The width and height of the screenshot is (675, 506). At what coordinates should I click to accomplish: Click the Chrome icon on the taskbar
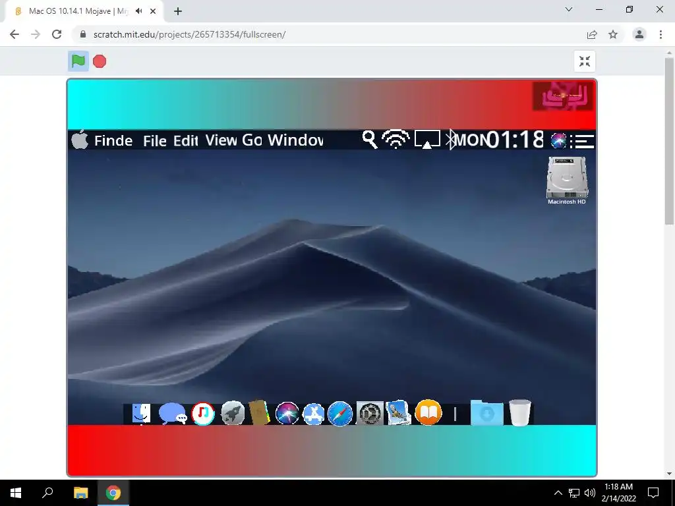(113, 493)
